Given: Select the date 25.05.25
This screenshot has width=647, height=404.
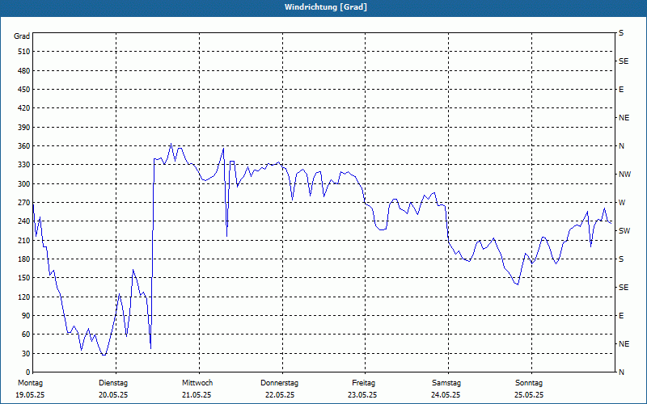Looking at the screenshot, I should [529, 395].
